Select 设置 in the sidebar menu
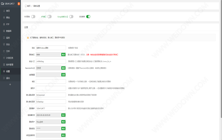Screen dimensions: 222x140 10,71
